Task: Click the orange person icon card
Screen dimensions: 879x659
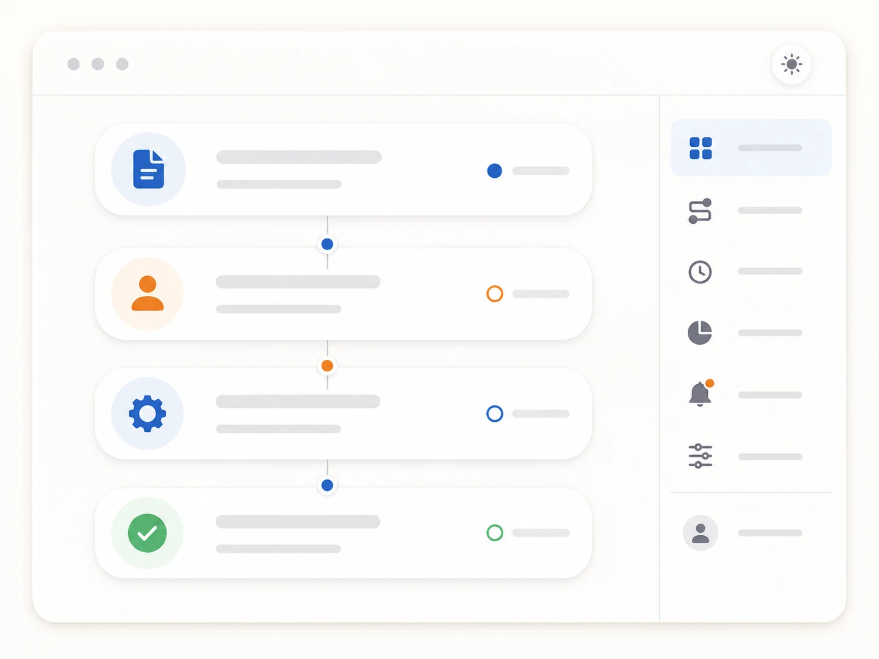Action: 343,294
